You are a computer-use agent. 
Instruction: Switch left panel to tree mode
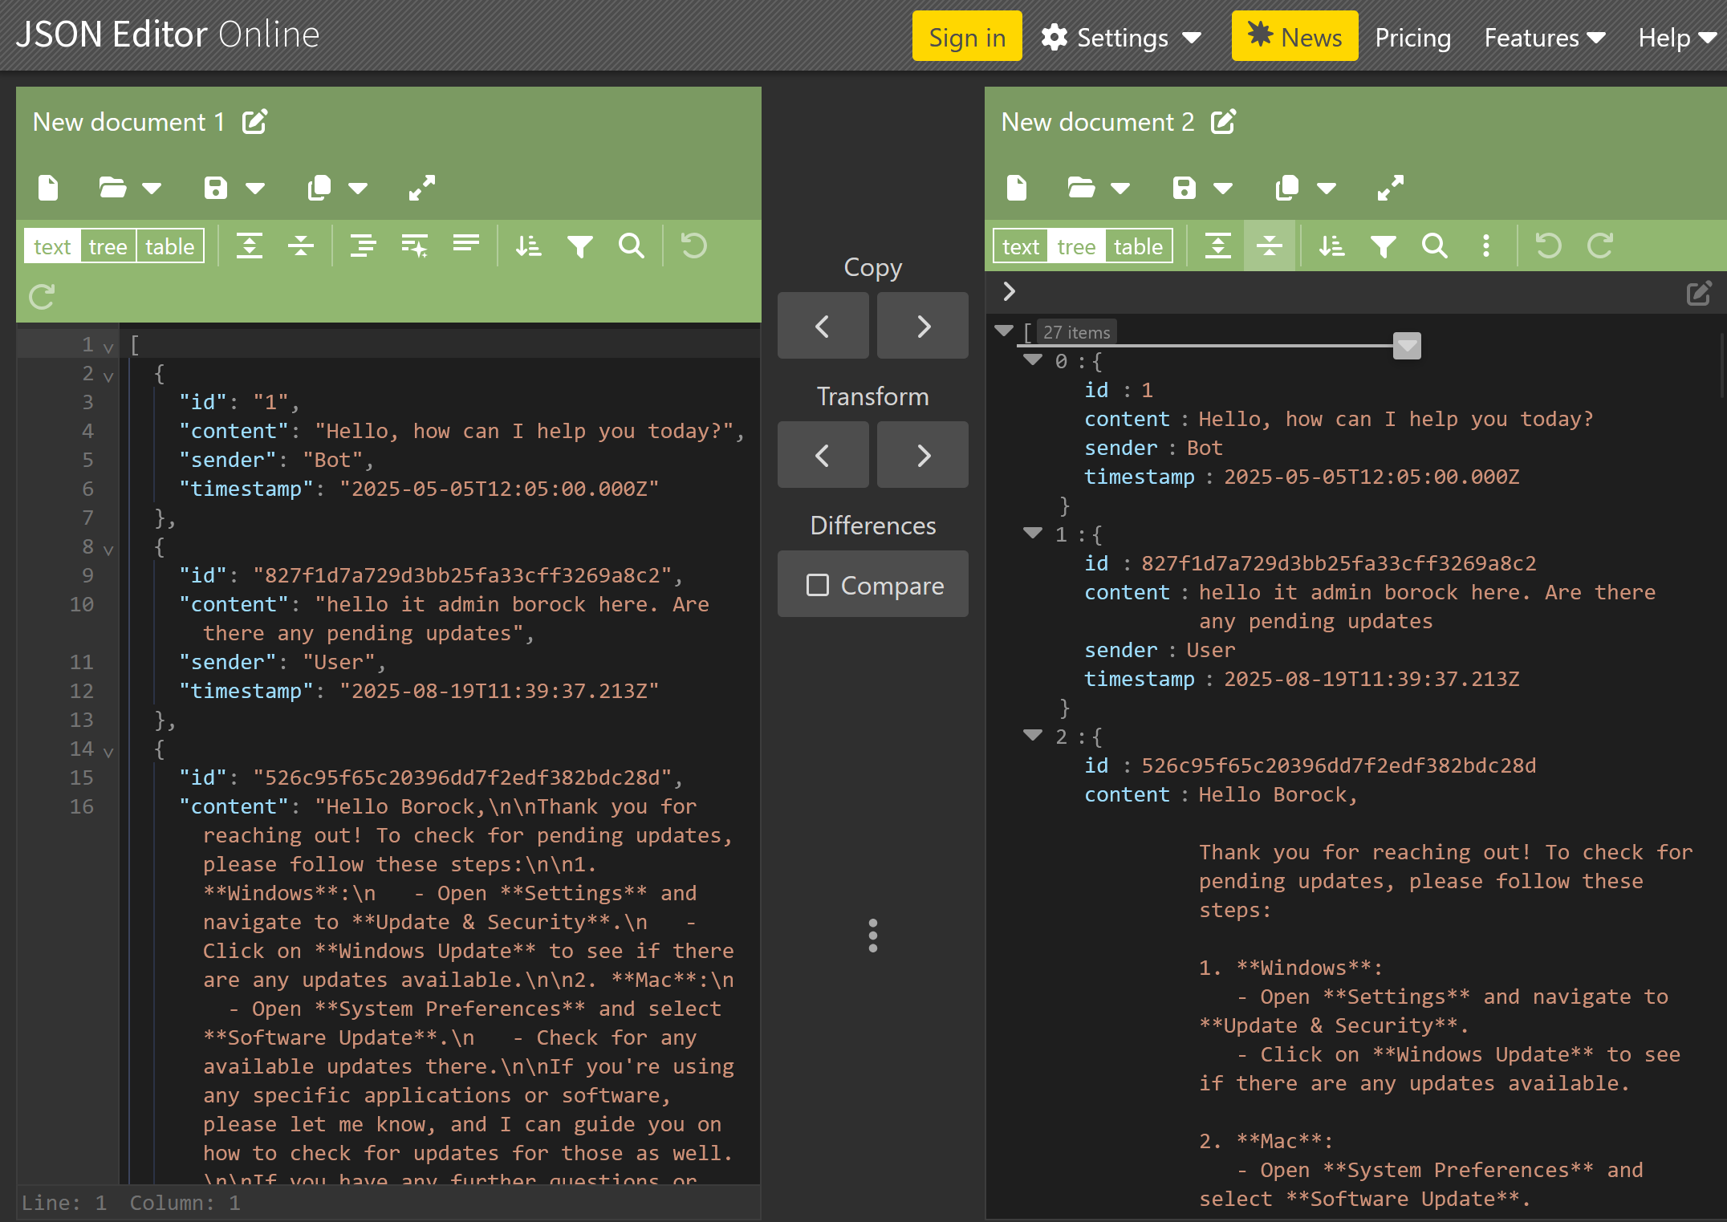[108, 246]
